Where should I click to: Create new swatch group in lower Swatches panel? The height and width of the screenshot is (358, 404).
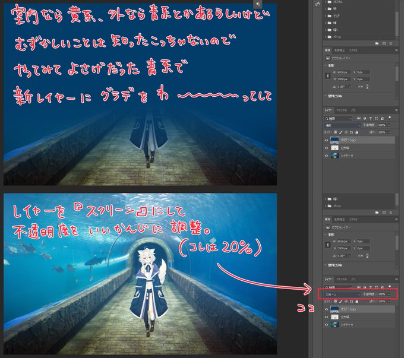click(377, 213)
